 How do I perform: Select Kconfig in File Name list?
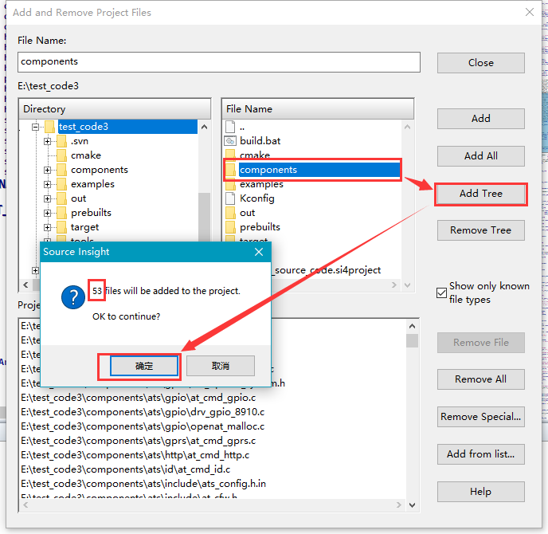(256, 198)
